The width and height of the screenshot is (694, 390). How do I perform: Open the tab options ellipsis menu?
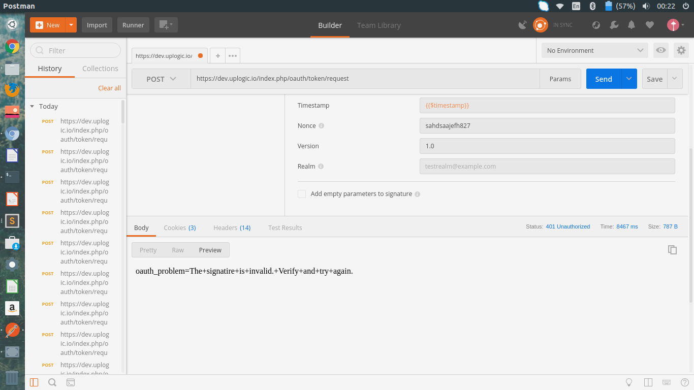pyautogui.click(x=233, y=56)
